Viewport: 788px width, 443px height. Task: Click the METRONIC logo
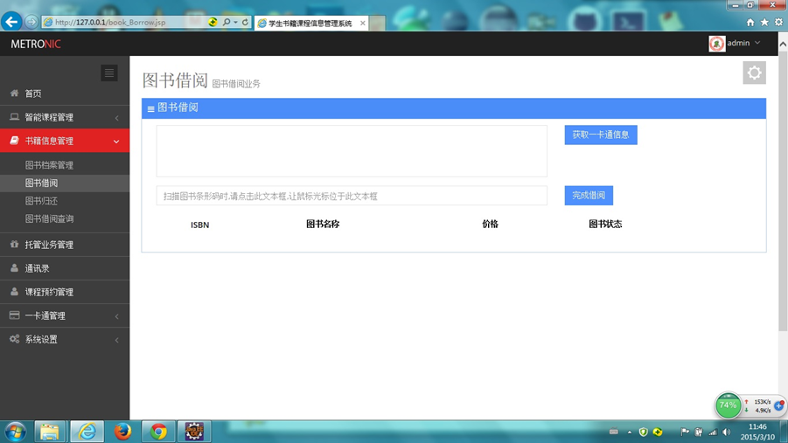coord(36,45)
